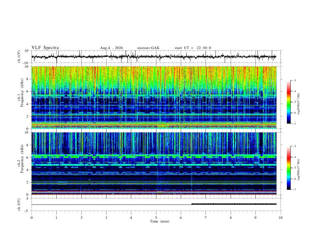316x244 pixels.
Task: Click the green 6 kHz band in ch.2 spectrogram
Action: tap(154, 156)
